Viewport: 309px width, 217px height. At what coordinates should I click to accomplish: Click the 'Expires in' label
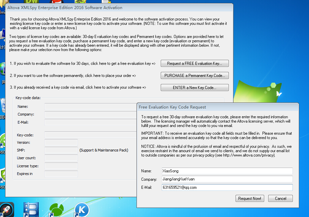pos(25,174)
